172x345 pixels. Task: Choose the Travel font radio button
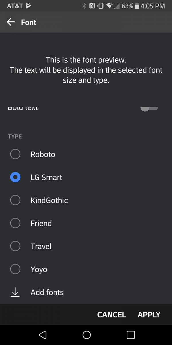(x=15, y=246)
